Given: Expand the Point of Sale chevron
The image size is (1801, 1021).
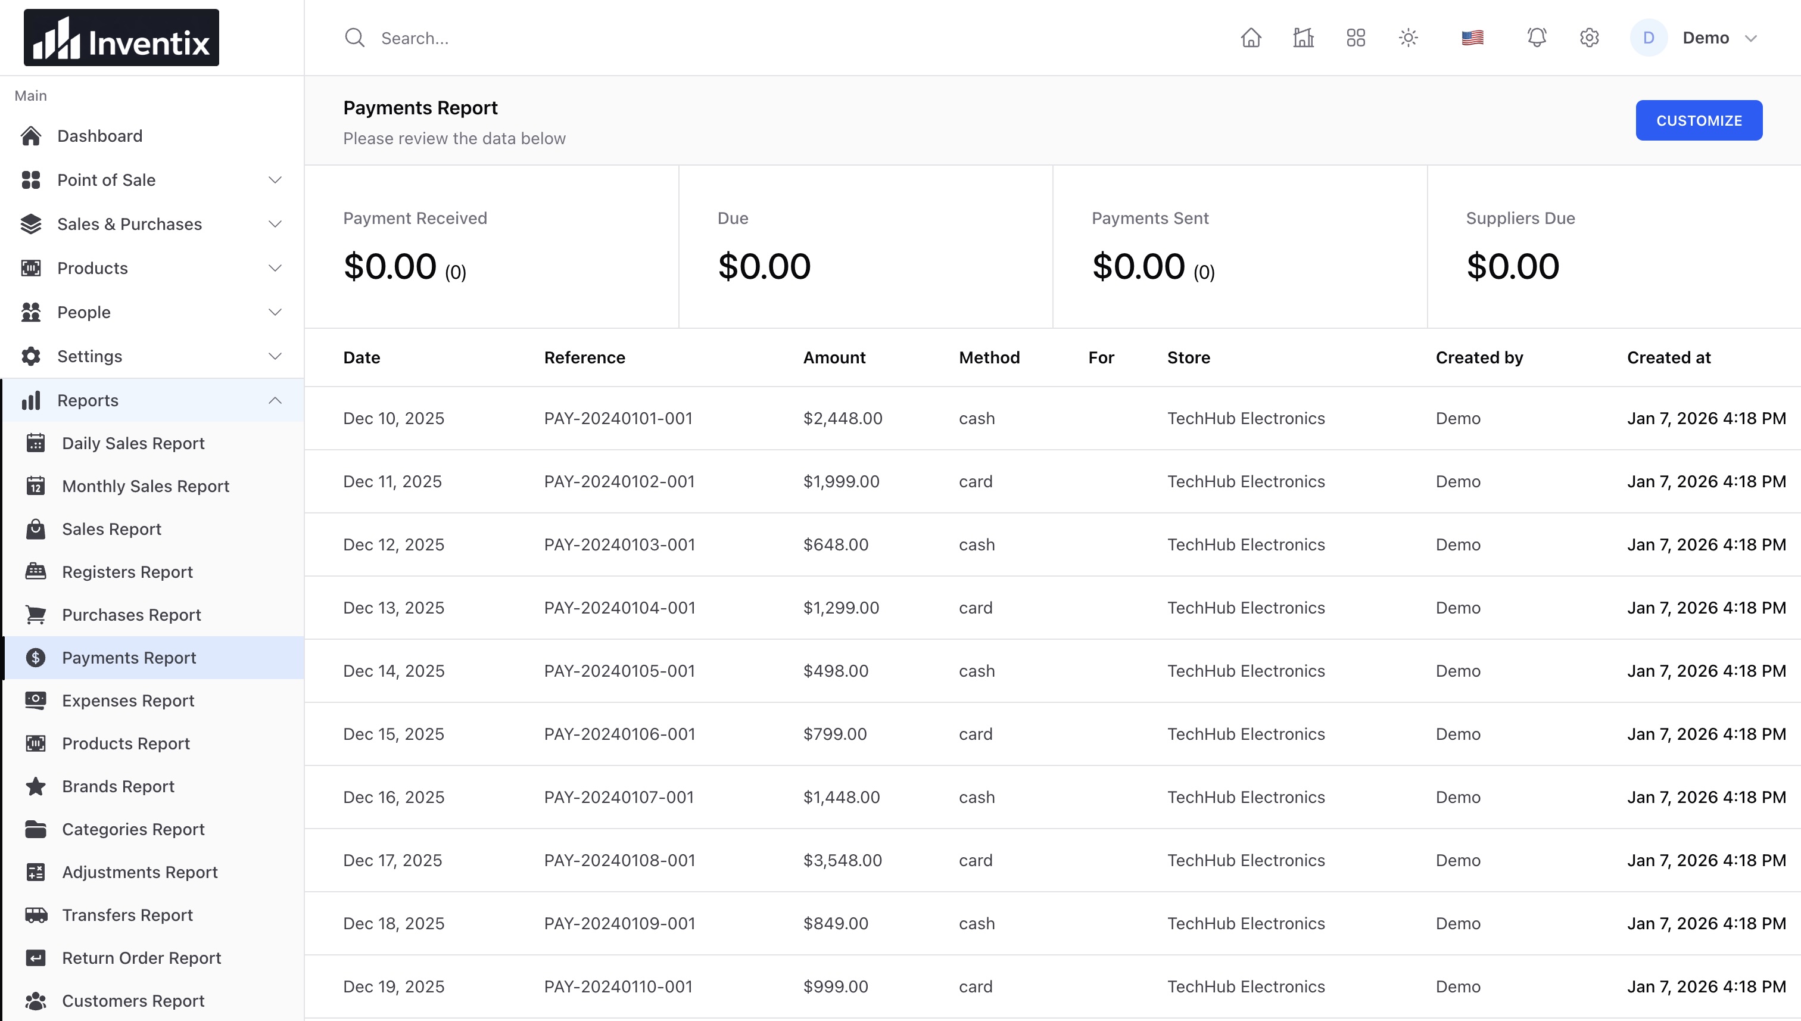Looking at the screenshot, I should (275, 180).
